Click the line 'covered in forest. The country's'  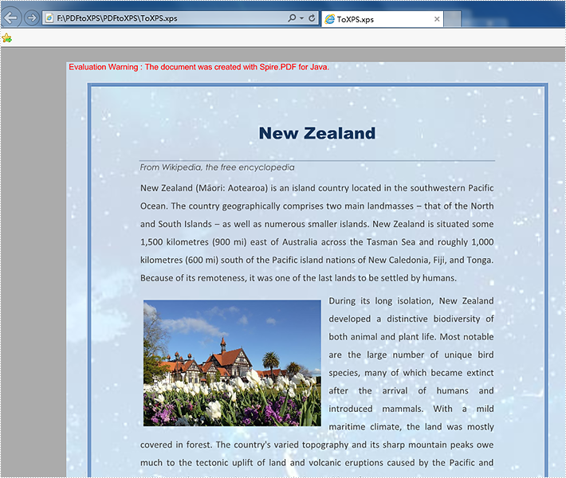tap(317, 445)
